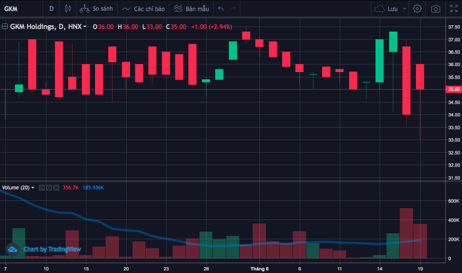Image resolution: width=462 pixels, height=273 pixels.
Task: Click the So sánh compare button
Action: pos(96,9)
